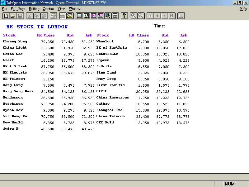Screen dimensions: 249x187
Task: Jump to first page arrow icon
Action: click(150, 16)
